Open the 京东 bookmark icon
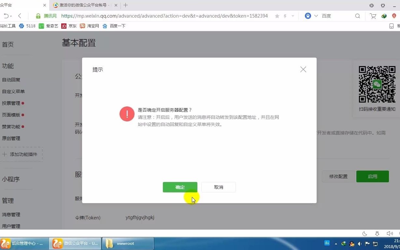Screen dimensions: 400x250 click(64, 26)
